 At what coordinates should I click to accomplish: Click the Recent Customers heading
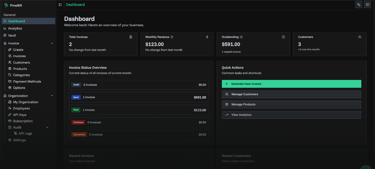click(236, 156)
